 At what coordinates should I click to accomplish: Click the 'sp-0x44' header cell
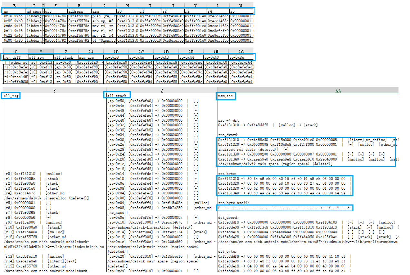click(191, 57)
